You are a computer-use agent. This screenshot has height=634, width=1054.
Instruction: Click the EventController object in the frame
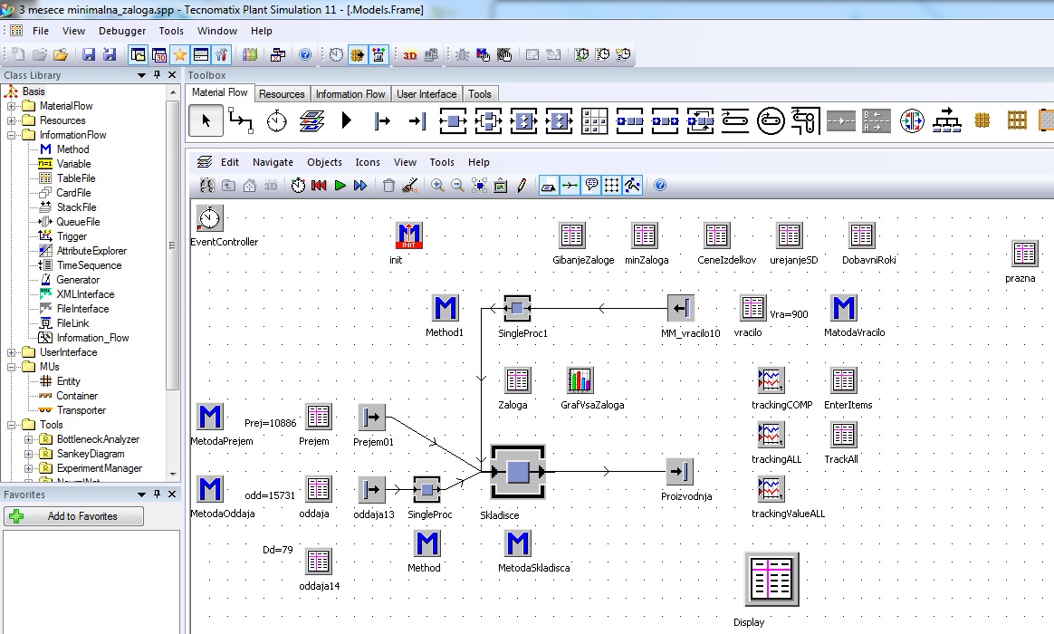[210, 218]
